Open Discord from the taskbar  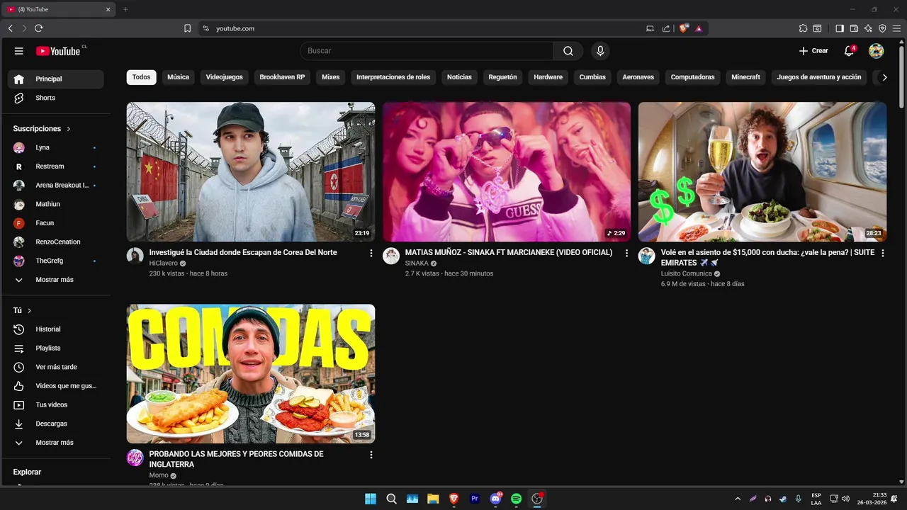tap(495, 499)
